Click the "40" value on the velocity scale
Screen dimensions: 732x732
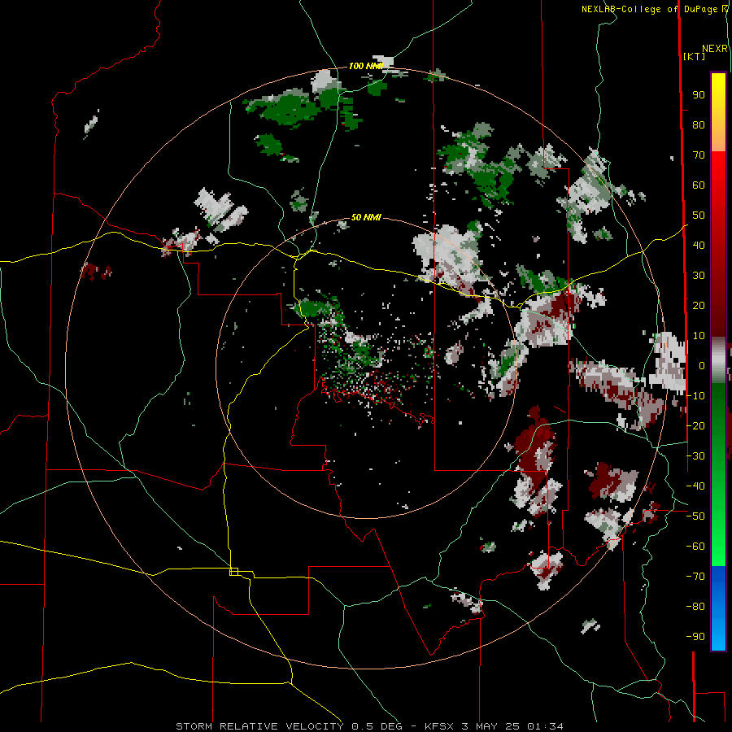tap(699, 245)
